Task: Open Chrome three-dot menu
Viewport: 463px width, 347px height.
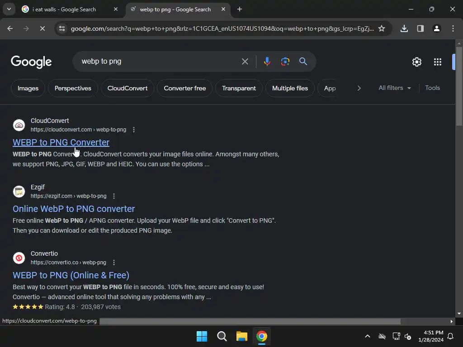Action: pyautogui.click(x=453, y=28)
